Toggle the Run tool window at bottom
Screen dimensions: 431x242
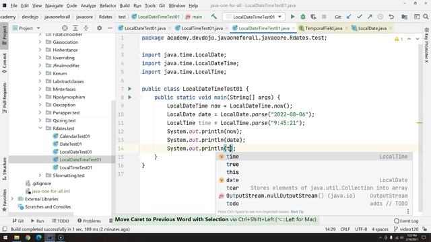38,220
